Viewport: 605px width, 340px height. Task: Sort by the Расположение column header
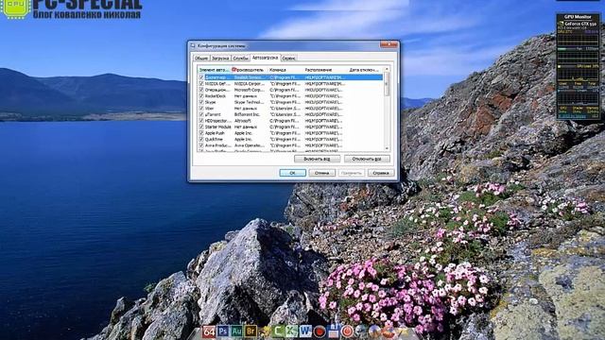[325, 70]
